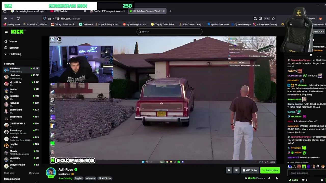Click the site padlock icon
326x183 pixels.
pos(49,18)
